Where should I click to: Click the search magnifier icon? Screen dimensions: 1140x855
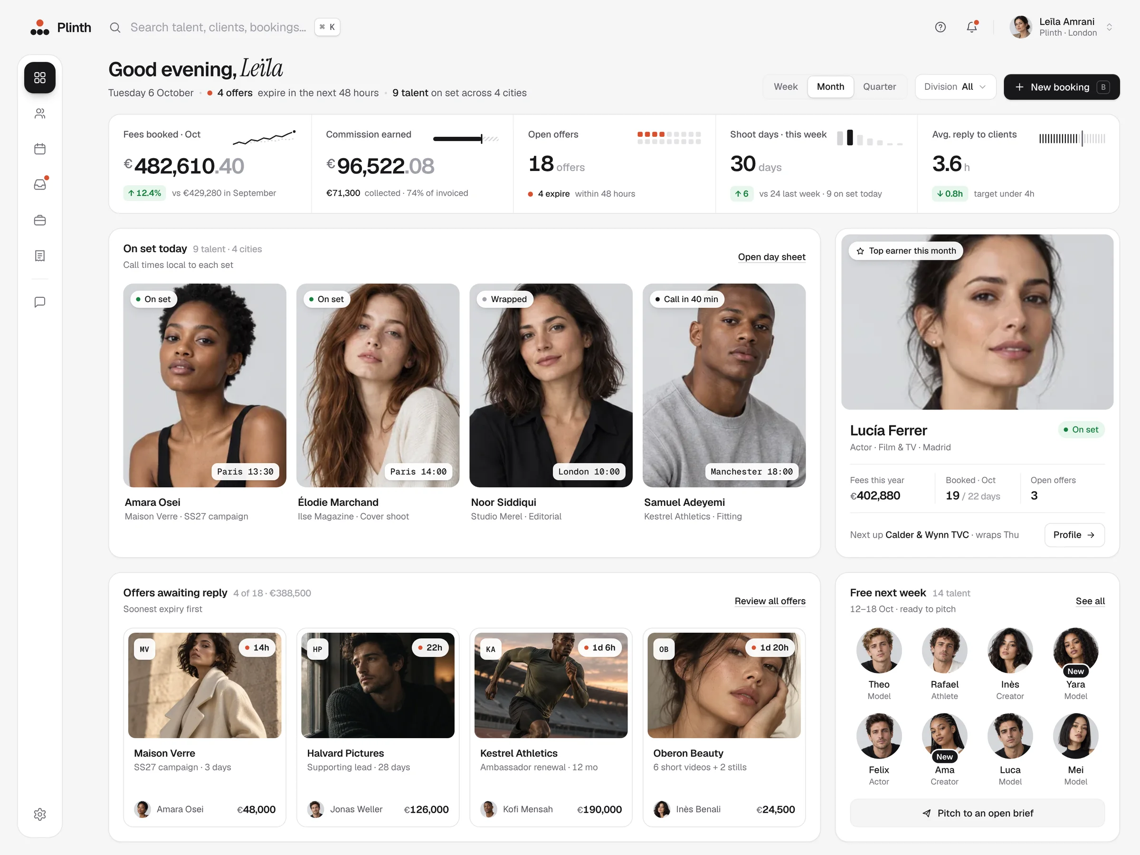(x=115, y=28)
